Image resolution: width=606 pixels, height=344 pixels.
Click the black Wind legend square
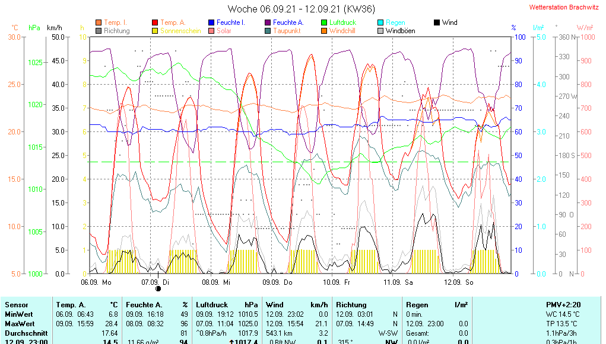pyautogui.click(x=437, y=22)
